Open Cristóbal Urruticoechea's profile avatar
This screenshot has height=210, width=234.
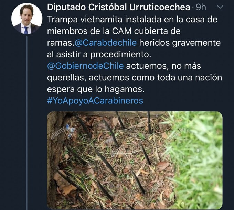point(27,19)
